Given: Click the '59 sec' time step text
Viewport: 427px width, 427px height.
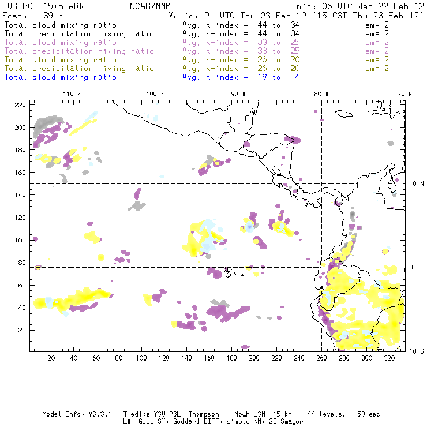Looking at the screenshot, I should click(369, 414).
